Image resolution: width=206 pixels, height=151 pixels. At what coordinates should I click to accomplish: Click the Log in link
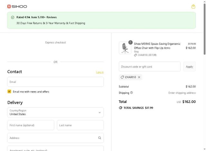click(100, 72)
